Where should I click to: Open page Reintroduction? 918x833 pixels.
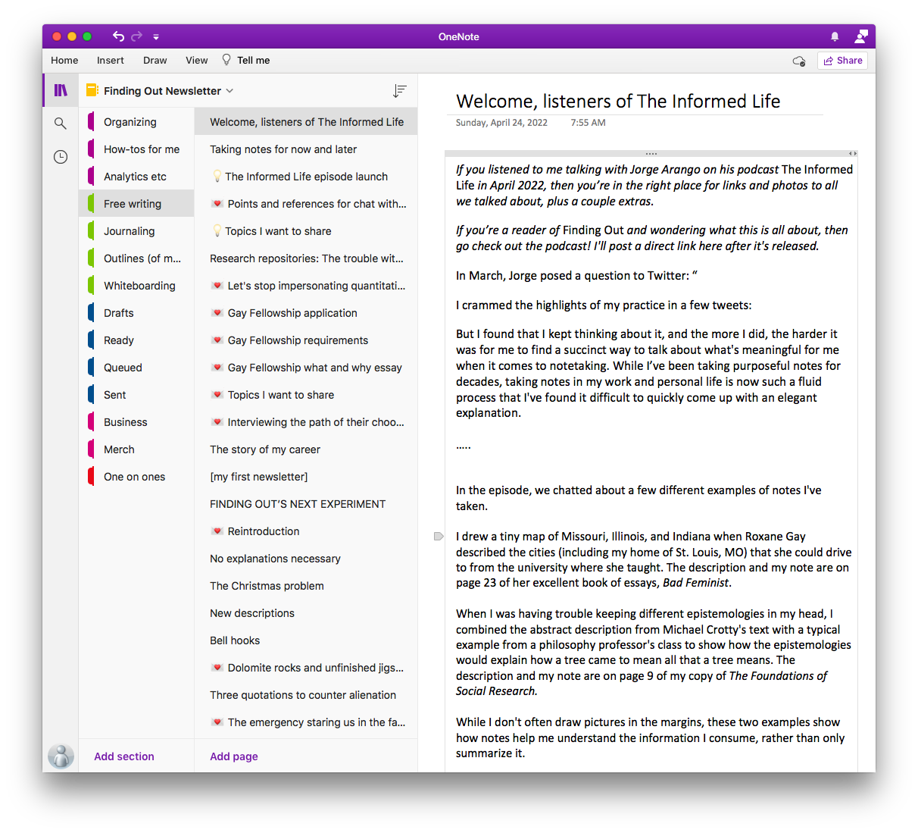(306, 531)
